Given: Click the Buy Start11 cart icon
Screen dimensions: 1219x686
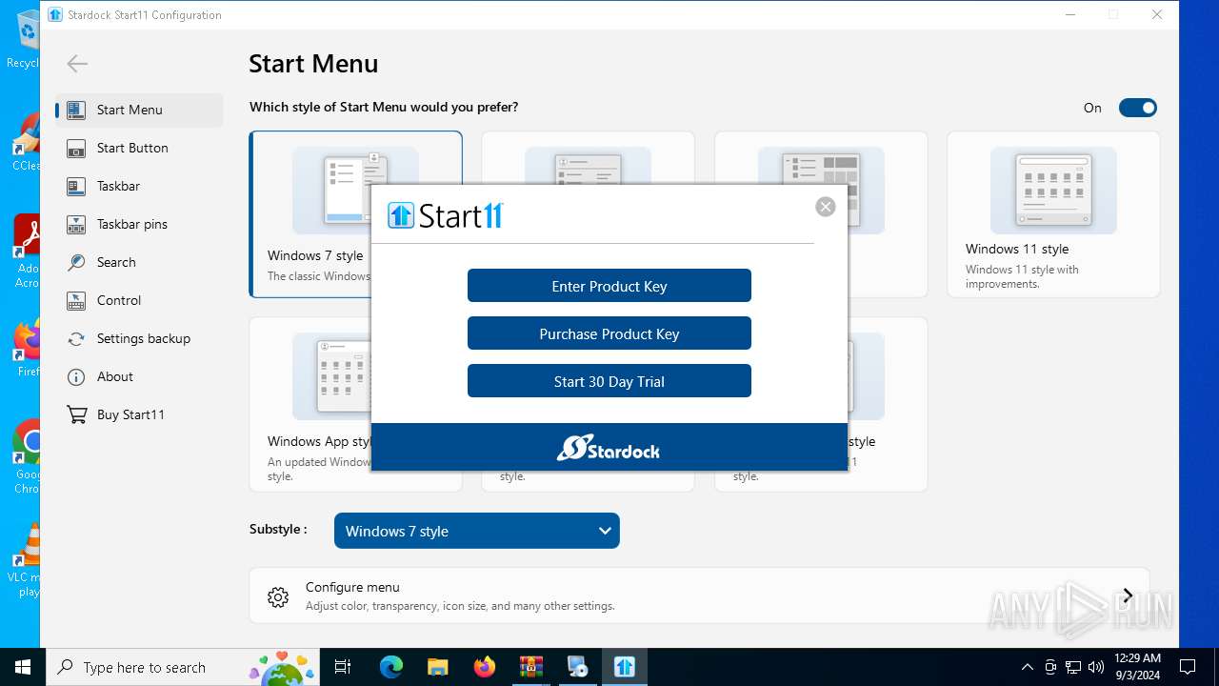Looking at the screenshot, I should point(76,414).
